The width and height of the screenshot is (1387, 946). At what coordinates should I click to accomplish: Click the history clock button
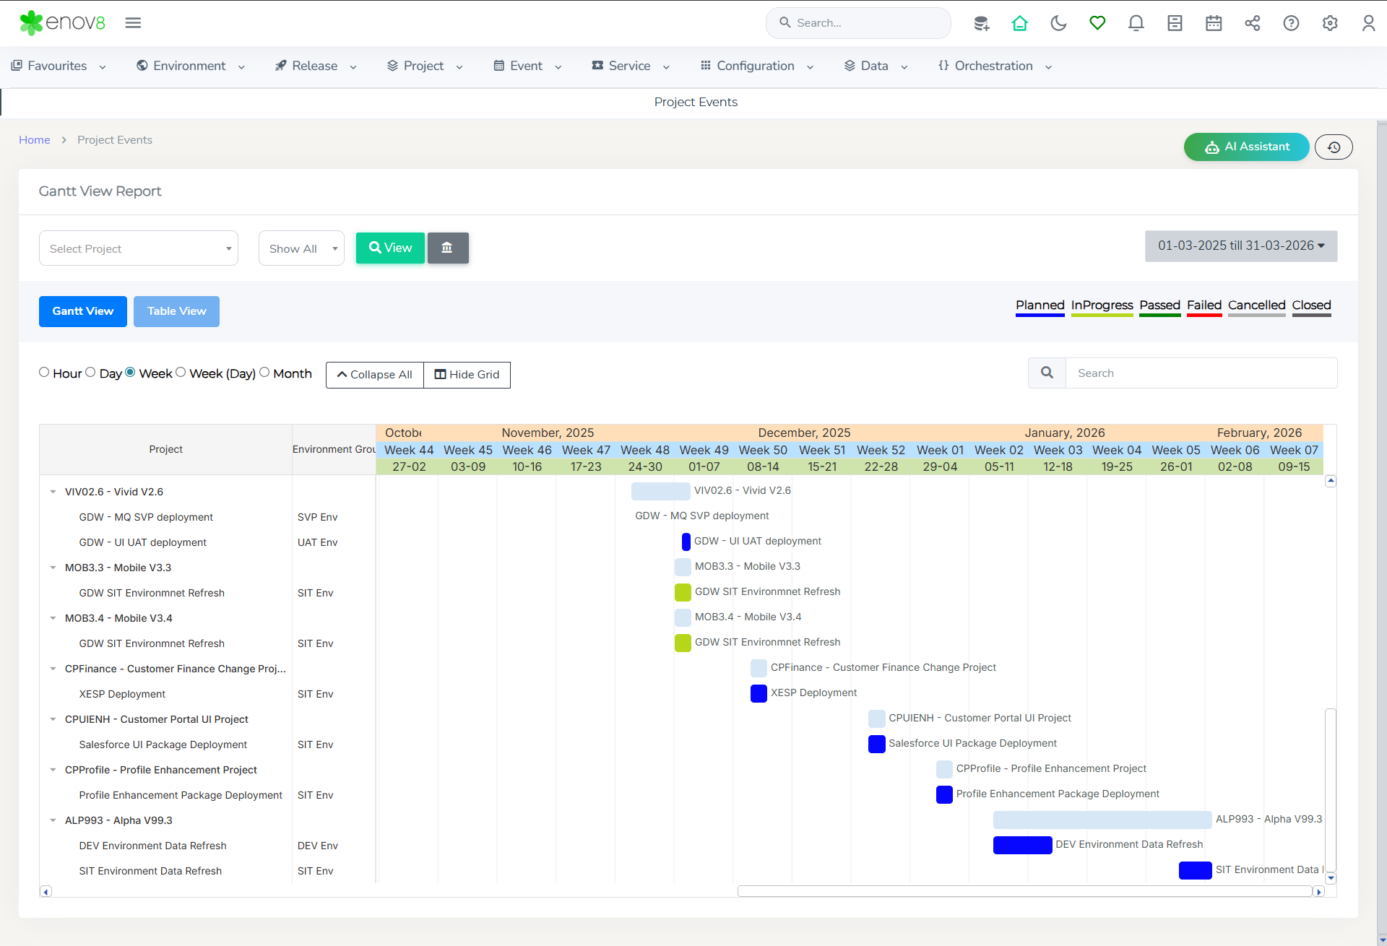pyautogui.click(x=1334, y=147)
